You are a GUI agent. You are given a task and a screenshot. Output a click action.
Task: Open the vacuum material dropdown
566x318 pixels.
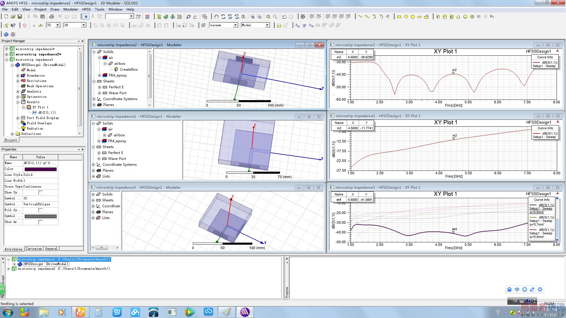pyautogui.click(x=235, y=25)
